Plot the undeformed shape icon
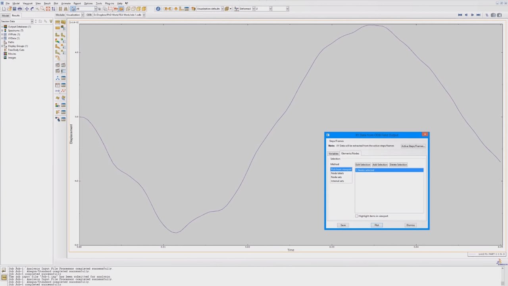The width and height of the screenshot is (508, 286). pos(58,35)
